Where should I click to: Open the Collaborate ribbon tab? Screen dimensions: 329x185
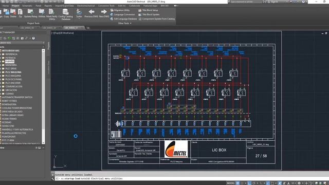click(135, 6)
